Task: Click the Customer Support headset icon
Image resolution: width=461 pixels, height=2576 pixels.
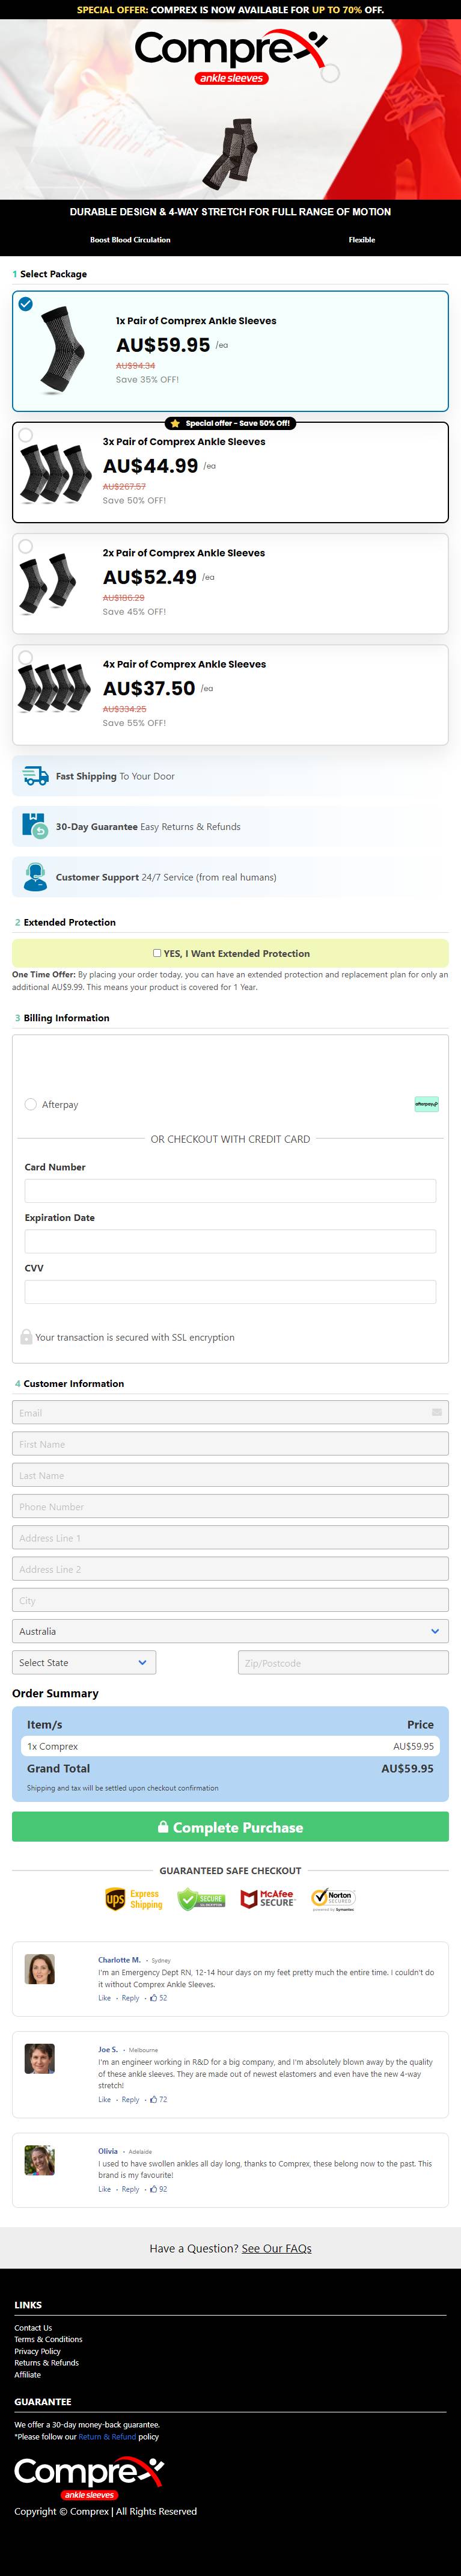Action: pyautogui.click(x=35, y=877)
